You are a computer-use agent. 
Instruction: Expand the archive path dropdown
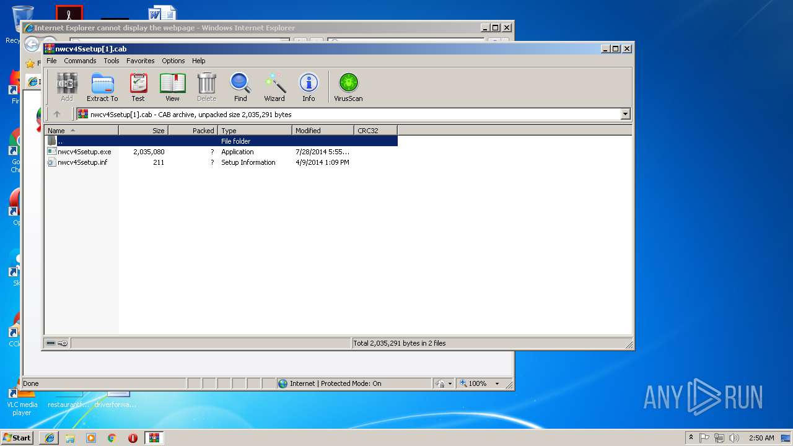click(x=625, y=114)
